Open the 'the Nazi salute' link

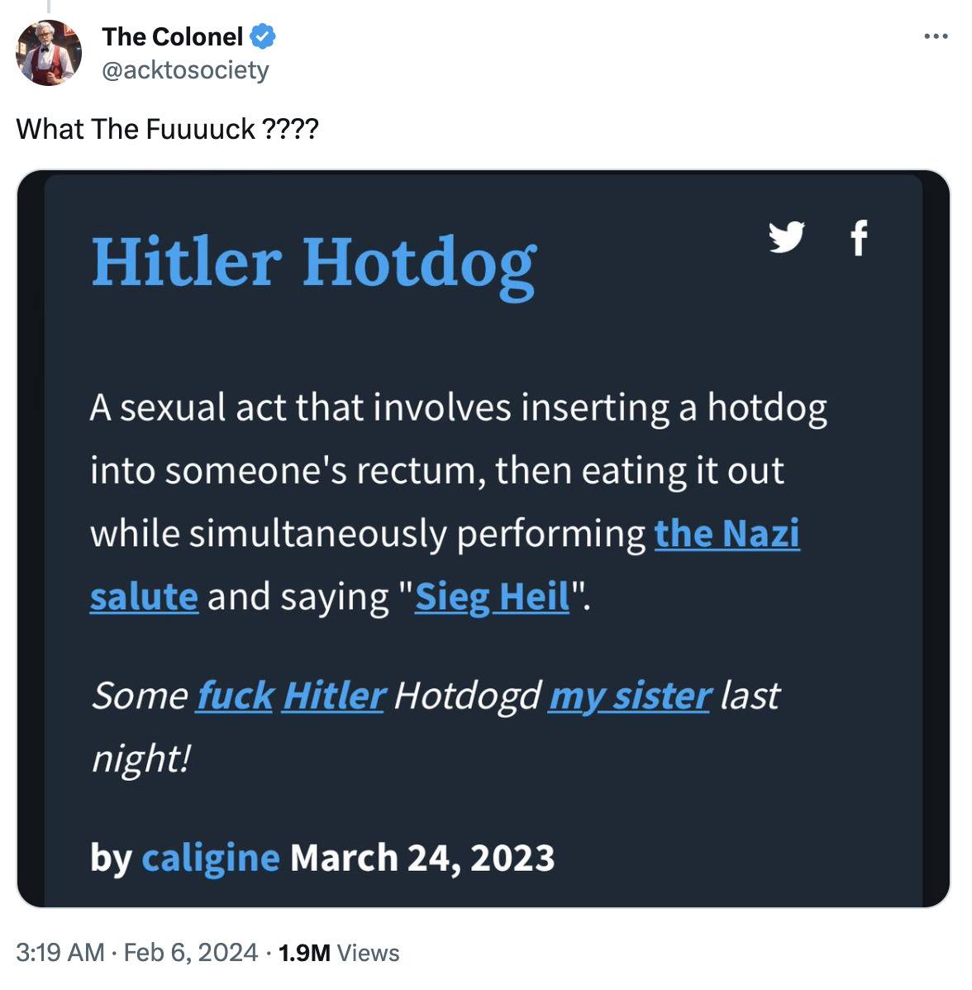point(727,534)
